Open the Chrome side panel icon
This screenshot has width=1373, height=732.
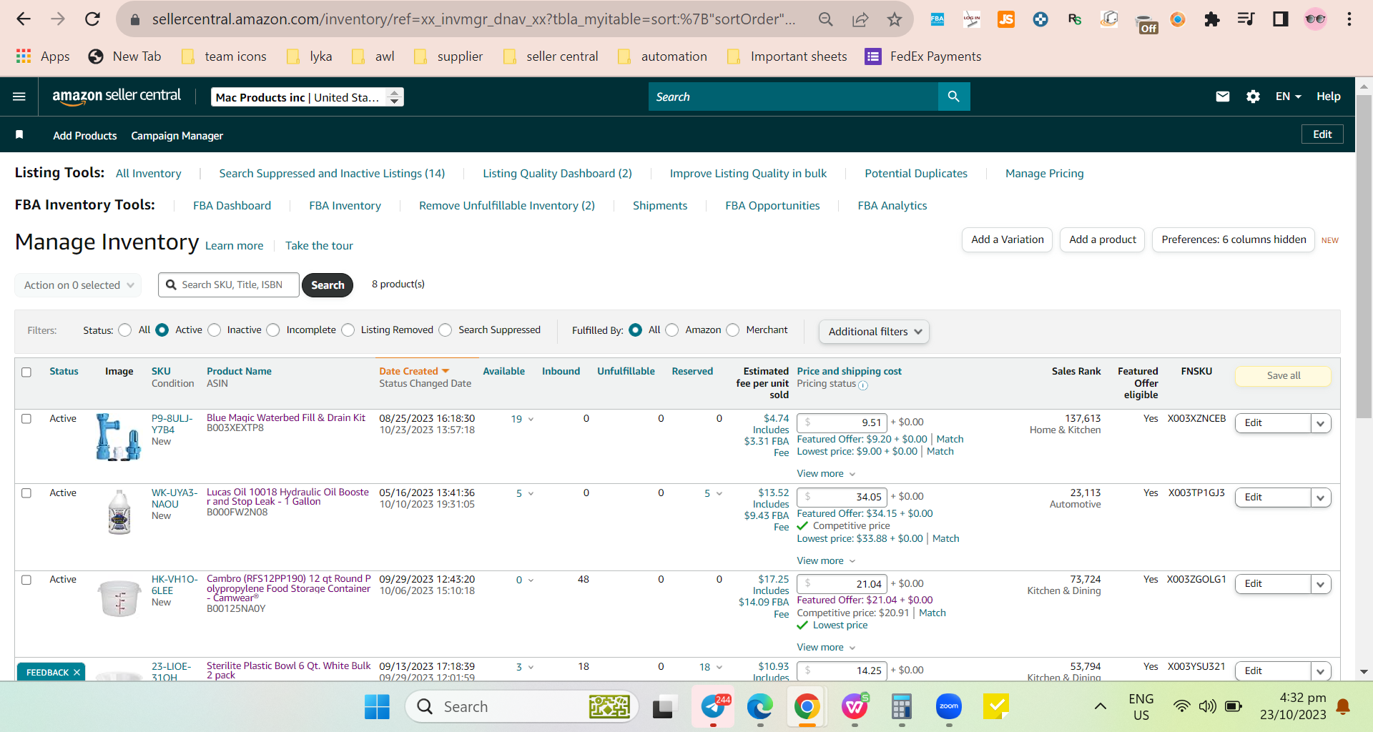pyautogui.click(x=1280, y=19)
